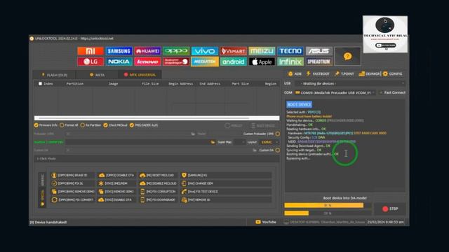Viewport: 449px width, 252px height.
Task: Click the partition table horizontal scrollbar
Action: coord(157,118)
